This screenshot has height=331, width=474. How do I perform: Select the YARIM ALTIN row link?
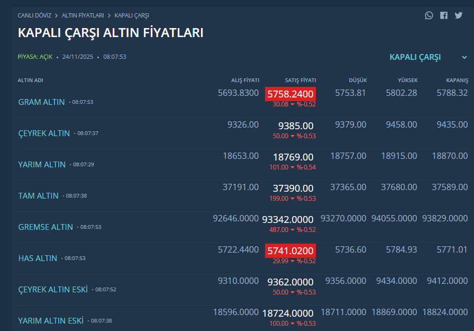pos(42,164)
